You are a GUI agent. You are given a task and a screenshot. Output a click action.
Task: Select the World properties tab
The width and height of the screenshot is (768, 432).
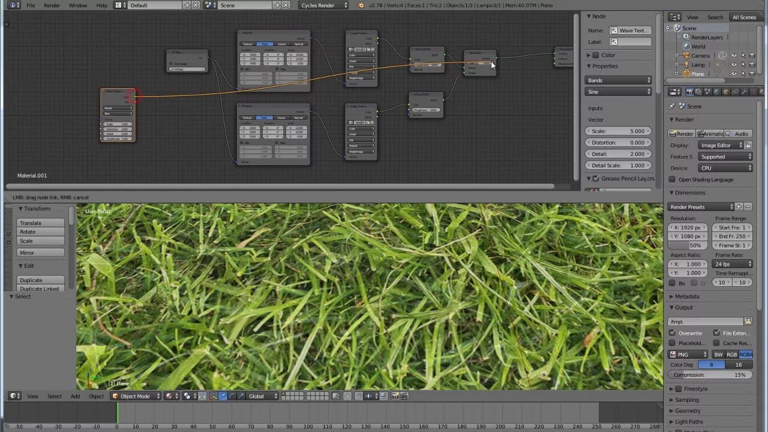[716, 92]
